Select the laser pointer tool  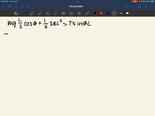click(87, 13)
